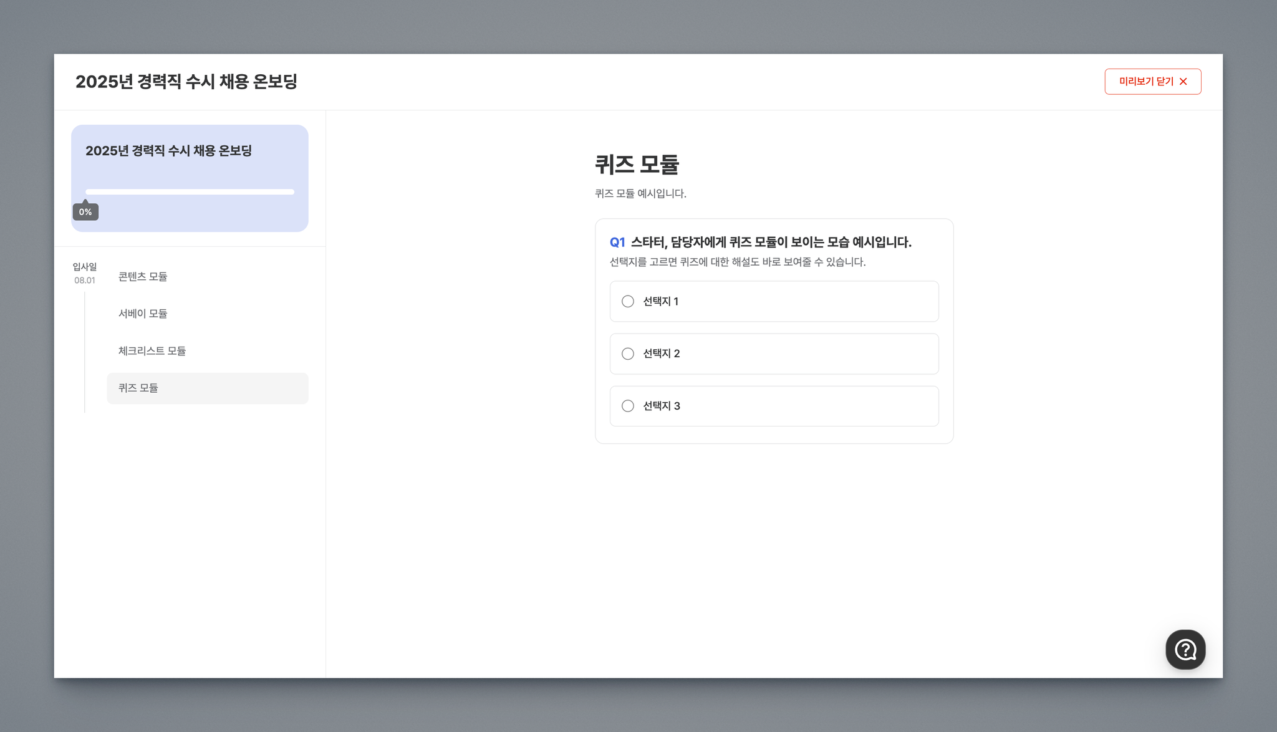Click the Q1 question title text
The width and height of the screenshot is (1277, 732).
[x=770, y=243]
